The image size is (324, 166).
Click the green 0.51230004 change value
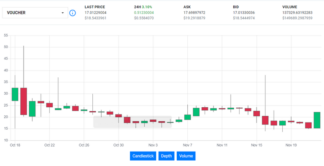pyautogui.click(x=144, y=13)
